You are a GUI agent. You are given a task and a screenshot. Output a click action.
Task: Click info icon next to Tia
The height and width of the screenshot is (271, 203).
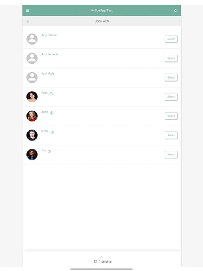pos(49,151)
